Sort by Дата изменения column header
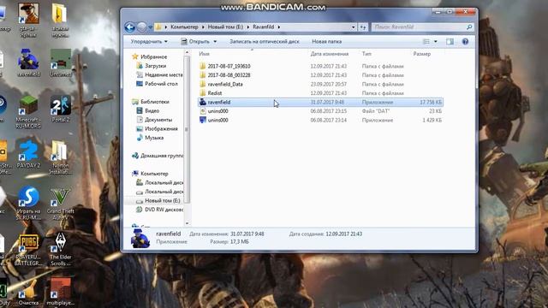Viewport: 548px width, 308px height. pos(329,54)
